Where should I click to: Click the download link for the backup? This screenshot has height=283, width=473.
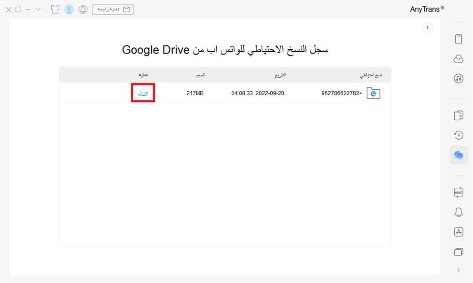coord(143,93)
